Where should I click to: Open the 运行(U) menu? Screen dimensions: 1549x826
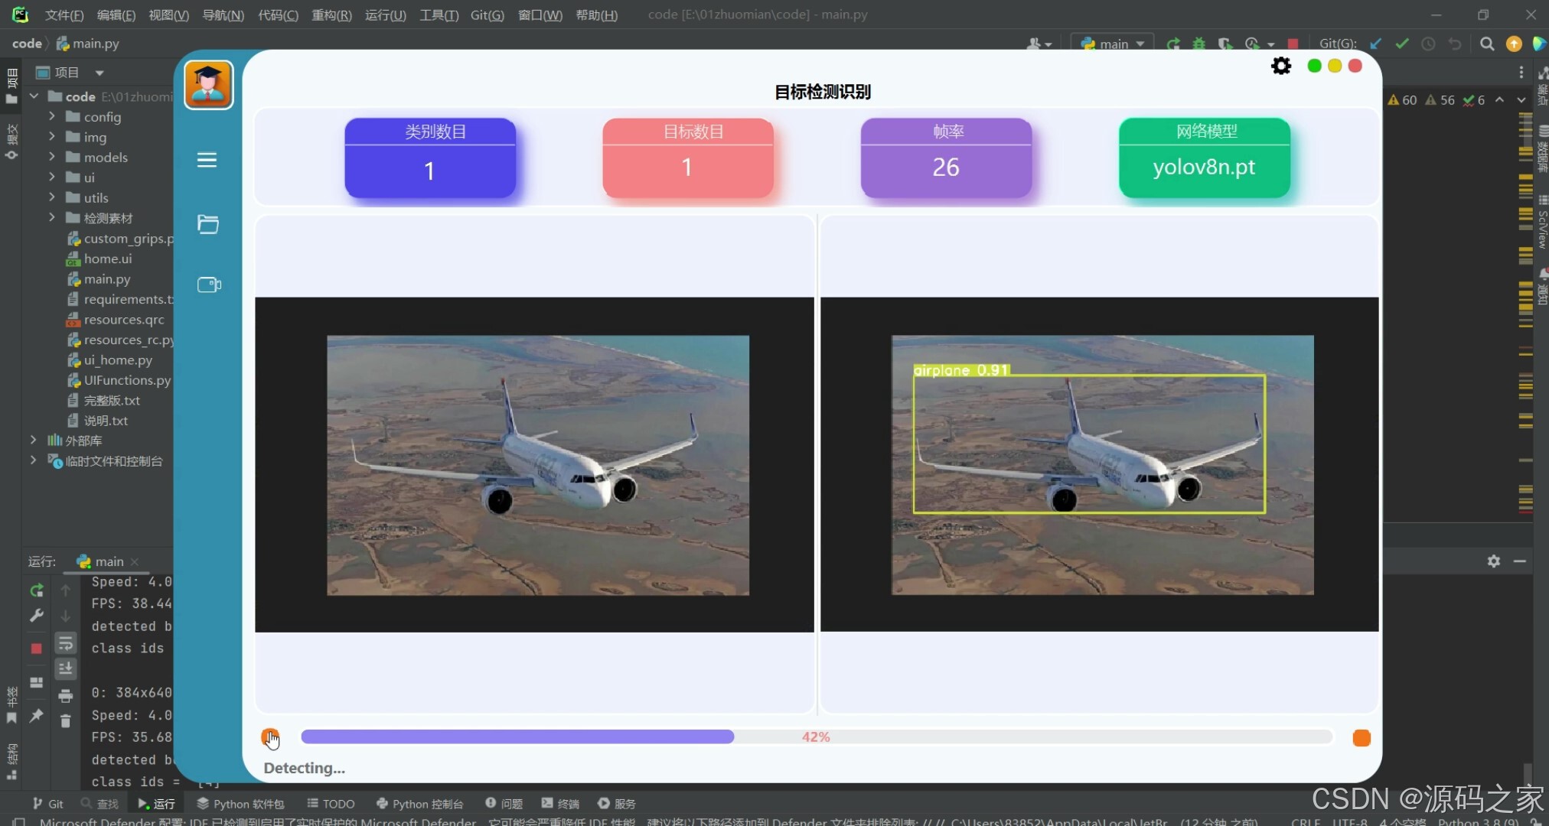(385, 15)
